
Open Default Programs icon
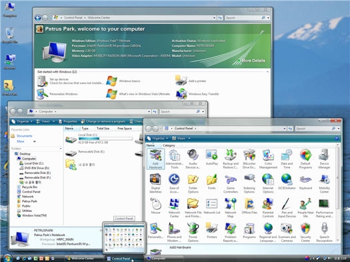point(305,159)
